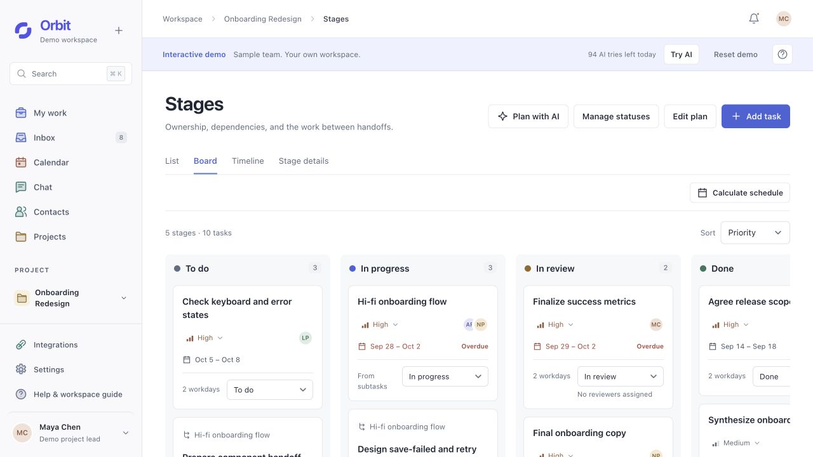Image resolution: width=813 pixels, height=457 pixels.
Task: Click the plus icon beside Orbit workspace
Action: (x=119, y=30)
